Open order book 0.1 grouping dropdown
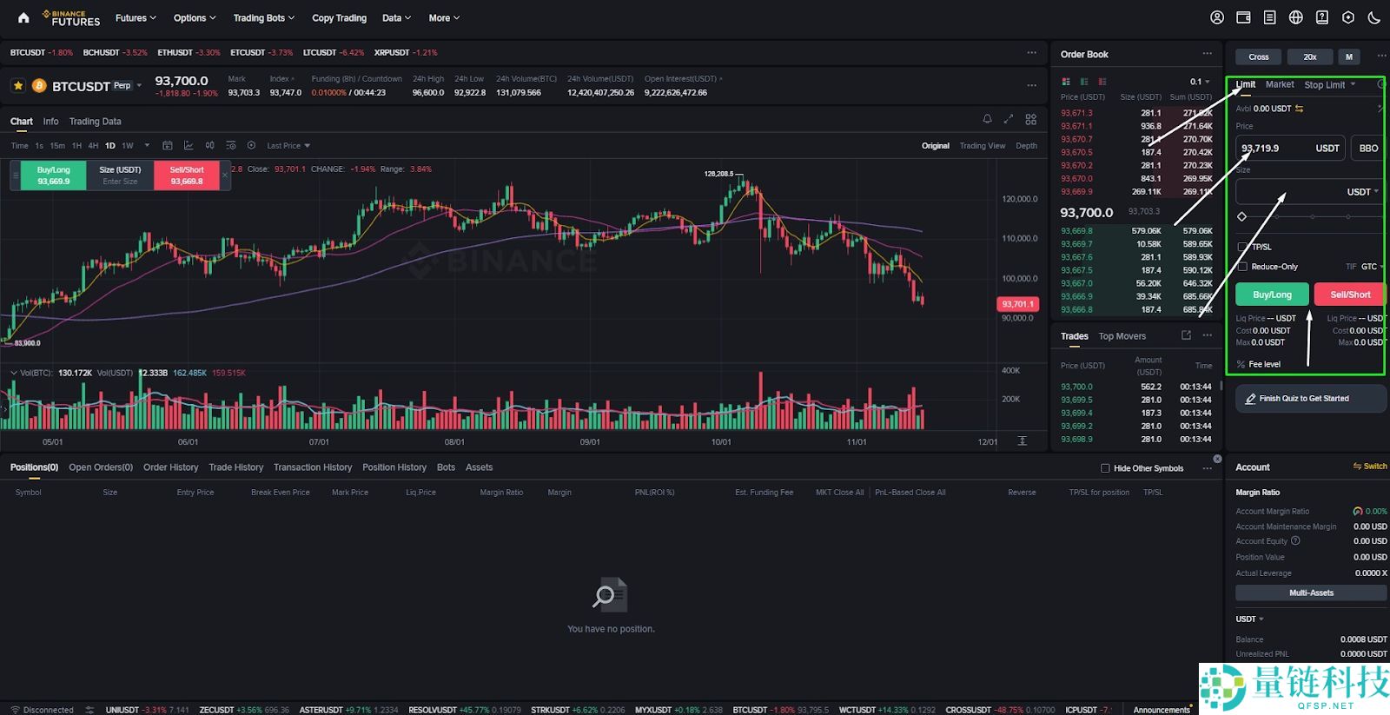 [1200, 82]
